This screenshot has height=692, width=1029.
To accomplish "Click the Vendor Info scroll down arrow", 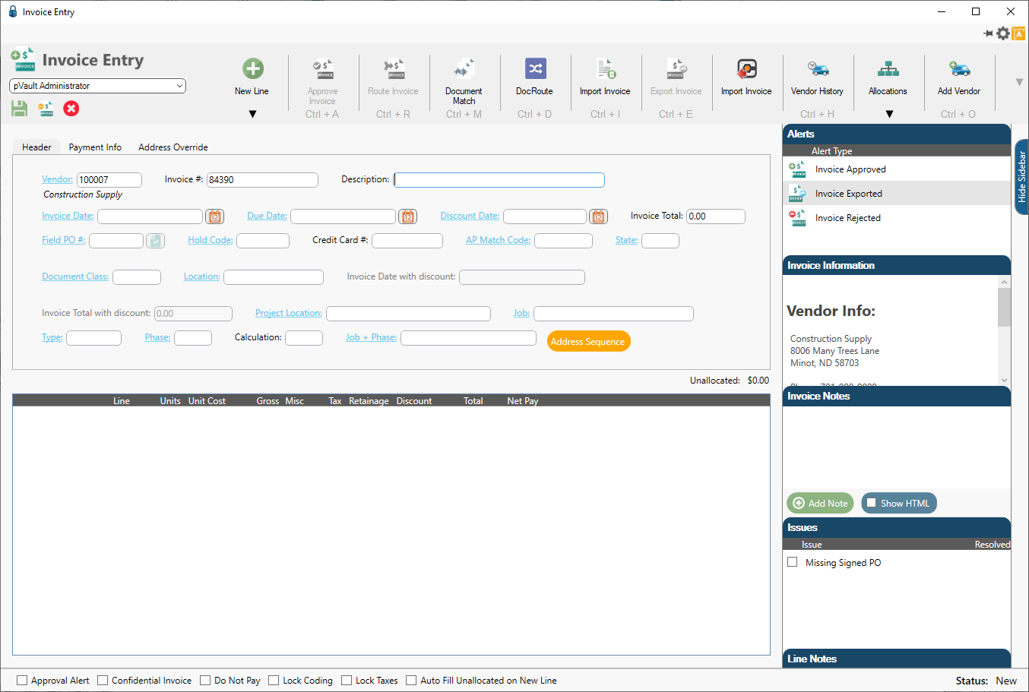I will point(1005,380).
